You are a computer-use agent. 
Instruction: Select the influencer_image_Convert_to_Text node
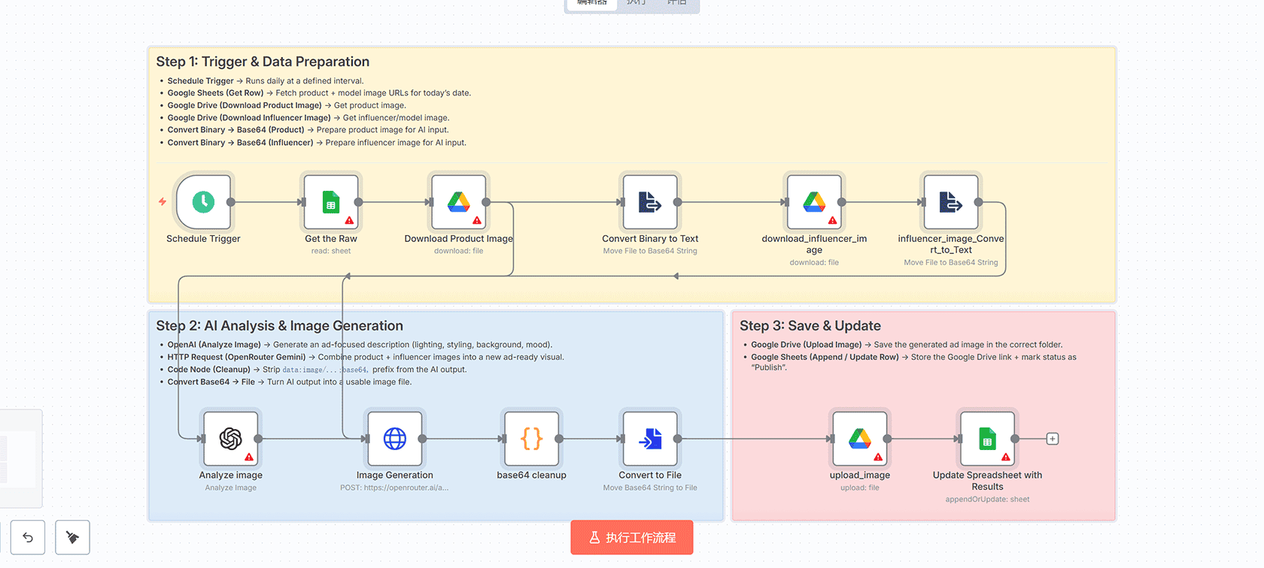pos(950,202)
